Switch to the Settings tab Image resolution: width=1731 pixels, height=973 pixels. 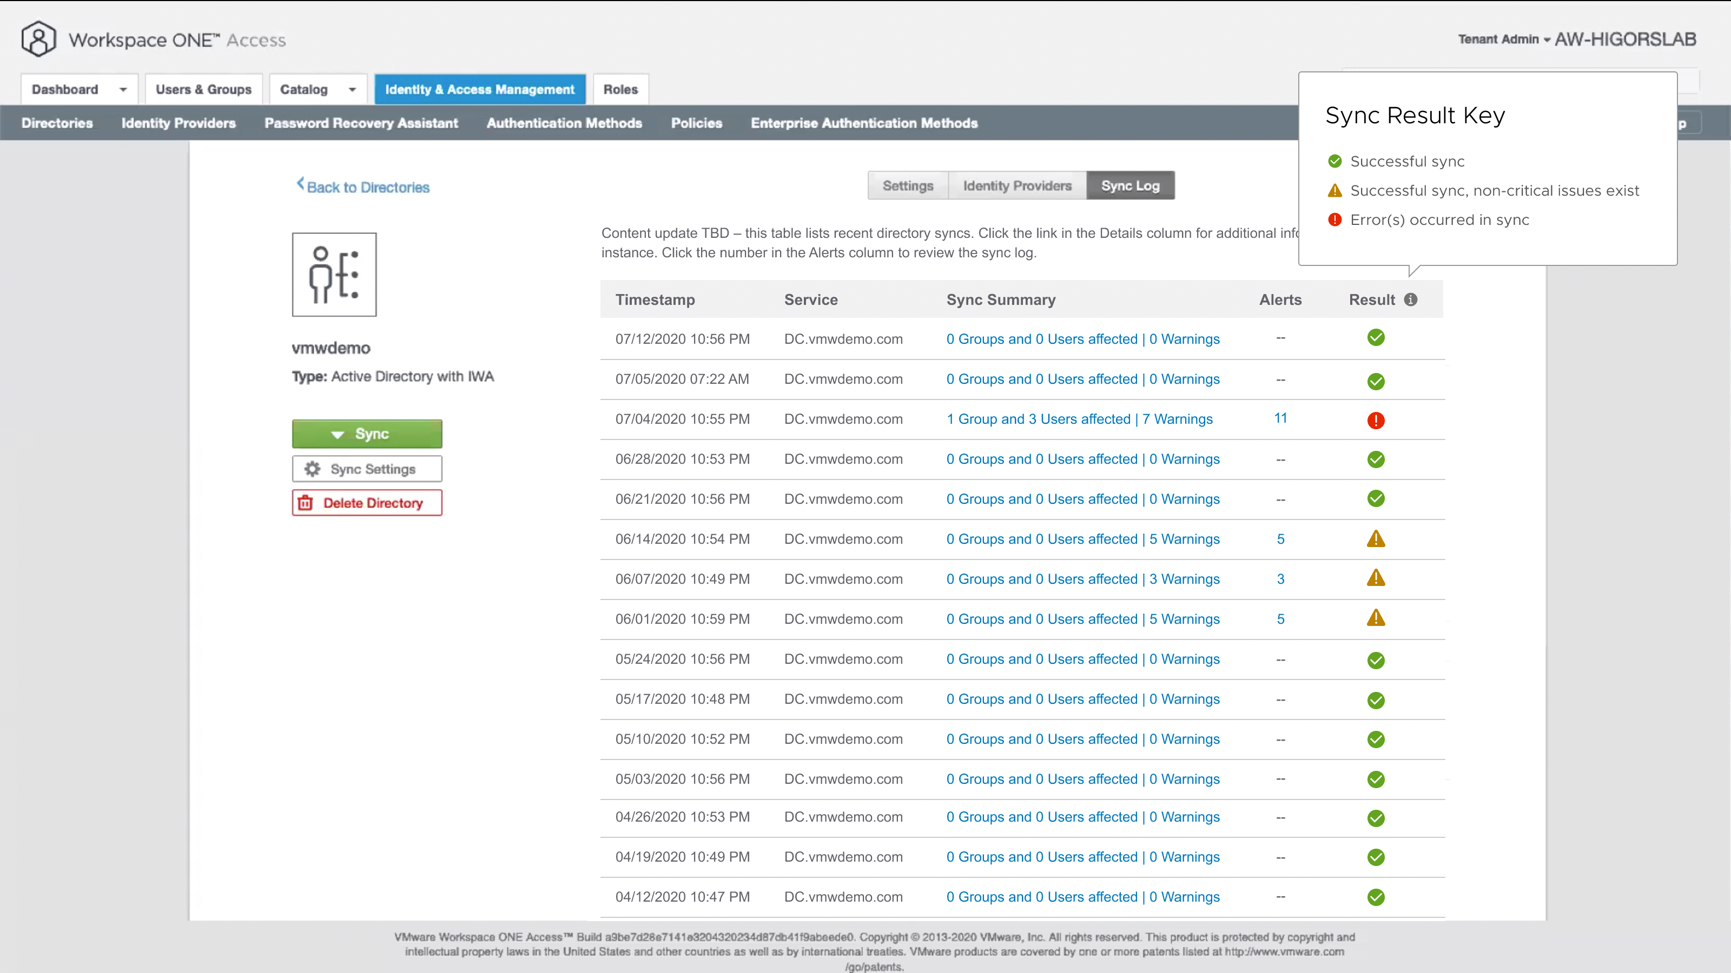pyautogui.click(x=907, y=185)
